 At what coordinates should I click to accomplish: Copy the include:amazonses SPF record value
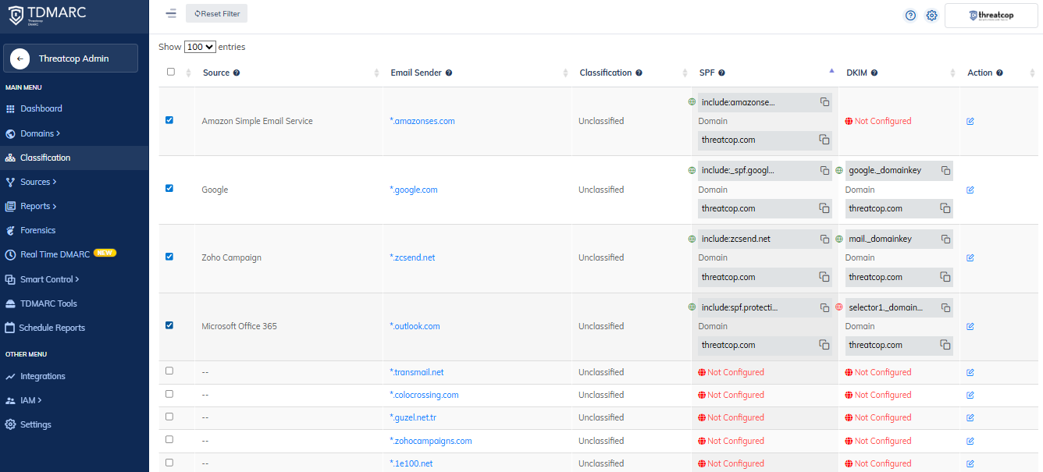(x=824, y=102)
